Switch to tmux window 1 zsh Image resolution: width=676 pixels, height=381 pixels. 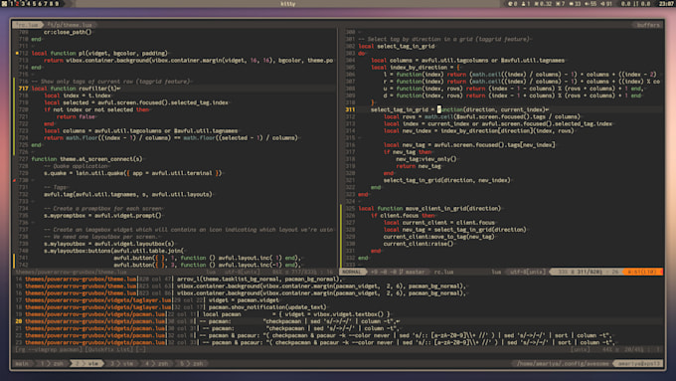click(53, 364)
